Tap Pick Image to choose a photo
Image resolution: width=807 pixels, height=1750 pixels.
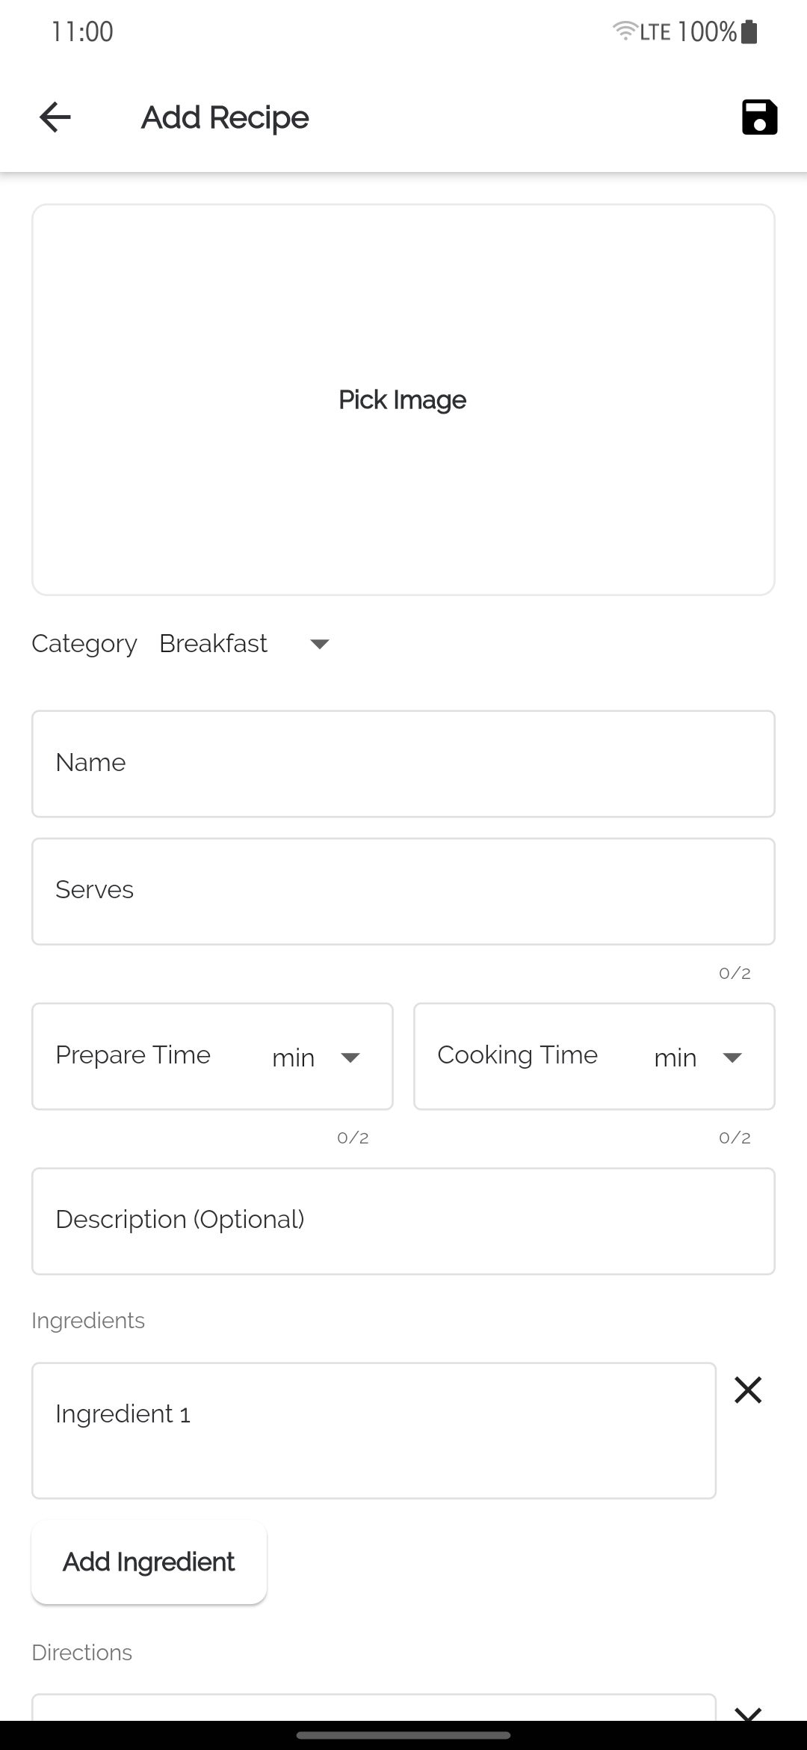tap(403, 400)
